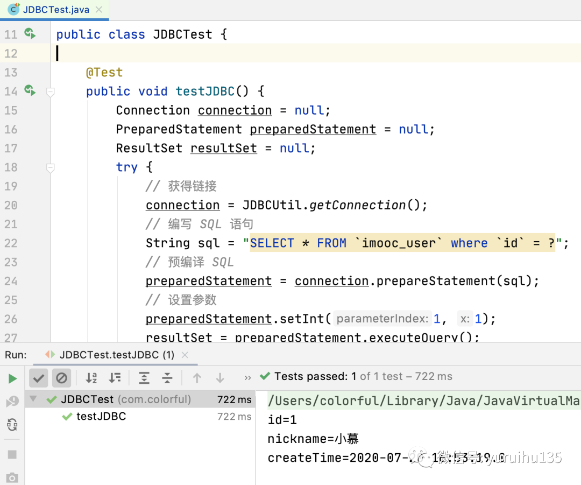581x485 pixels.
Task: Go to previous failed test arrow
Action: pos(197,378)
